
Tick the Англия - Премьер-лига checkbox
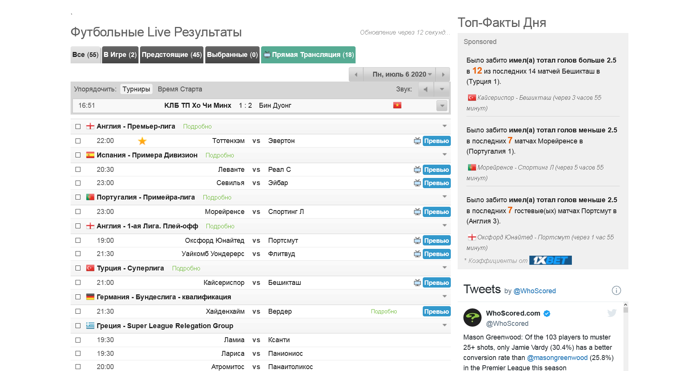(78, 126)
